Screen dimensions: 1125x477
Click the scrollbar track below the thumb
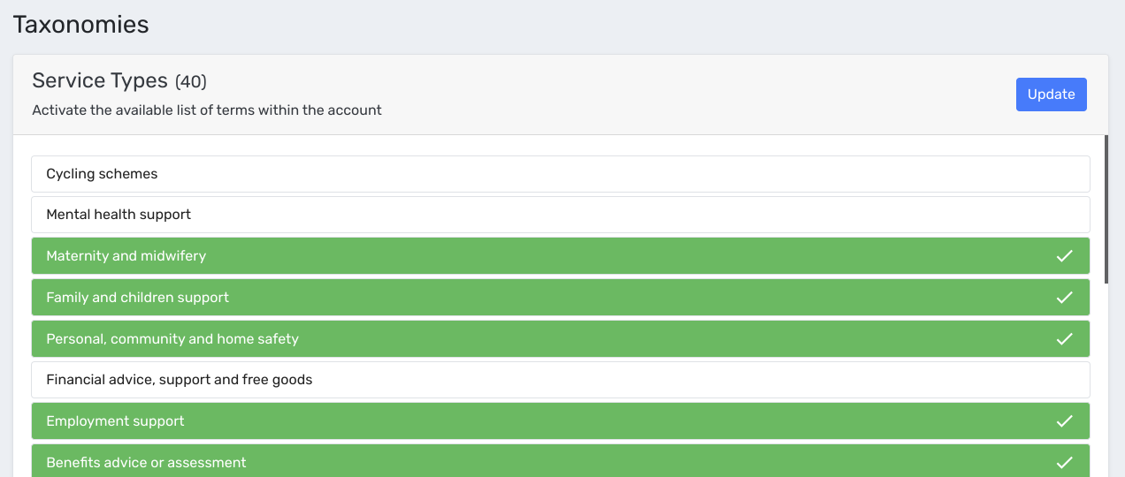[x=1106, y=380]
